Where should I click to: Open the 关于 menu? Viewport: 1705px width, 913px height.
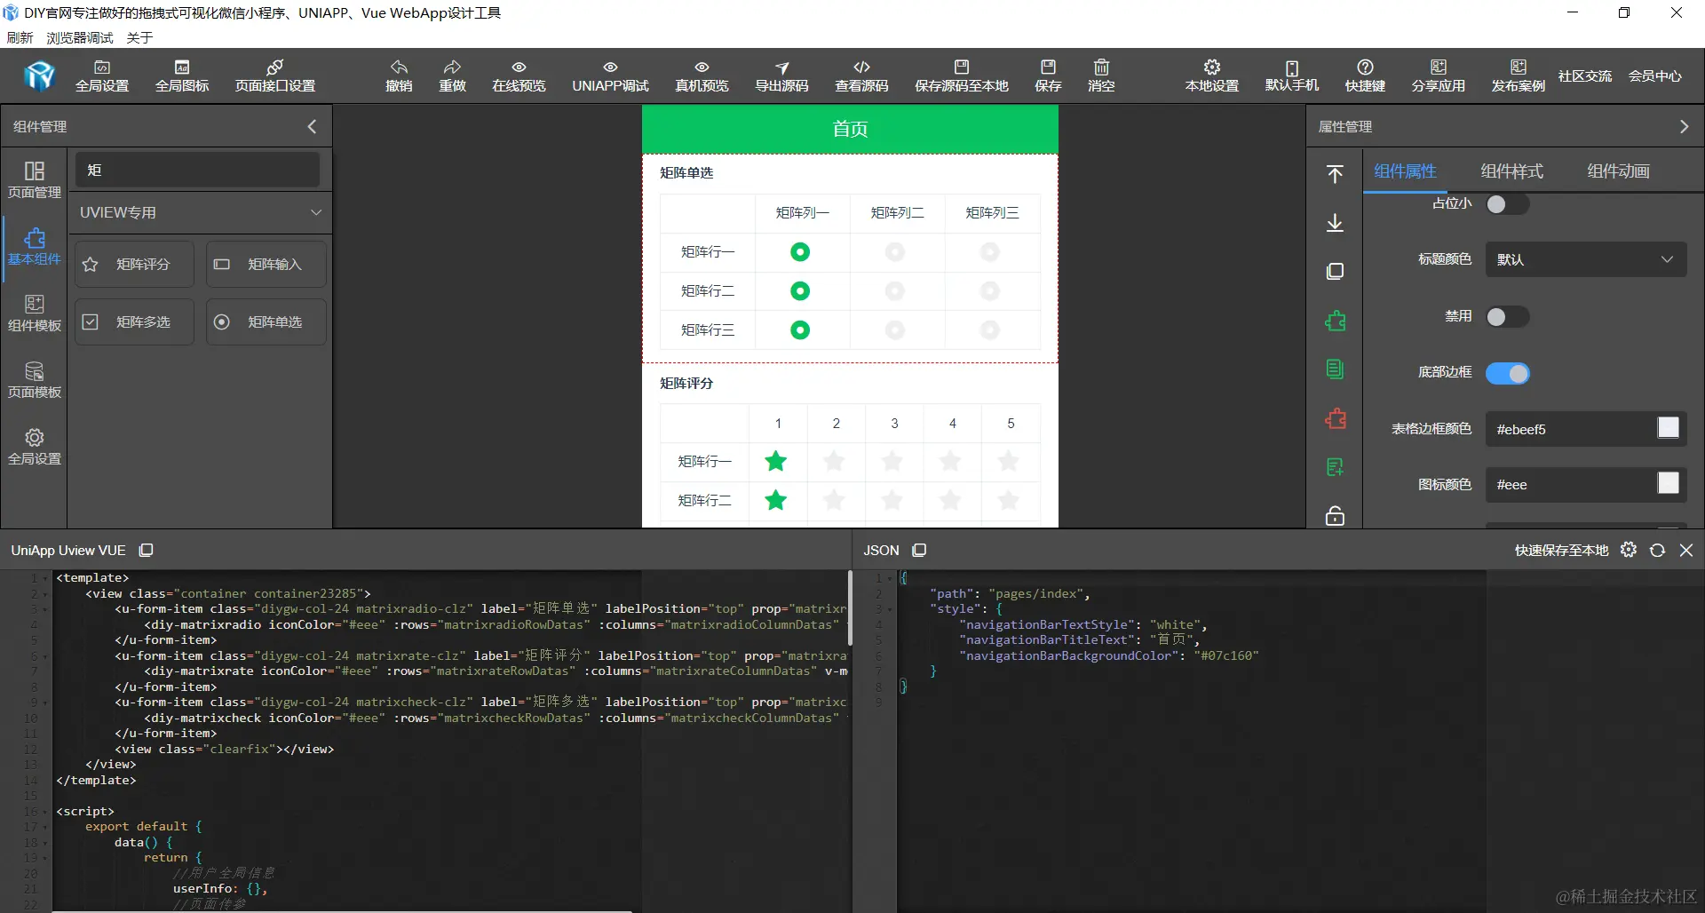139,37
